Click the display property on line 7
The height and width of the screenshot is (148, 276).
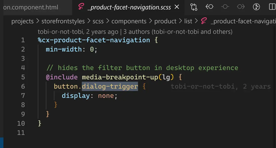coord(76,96)
